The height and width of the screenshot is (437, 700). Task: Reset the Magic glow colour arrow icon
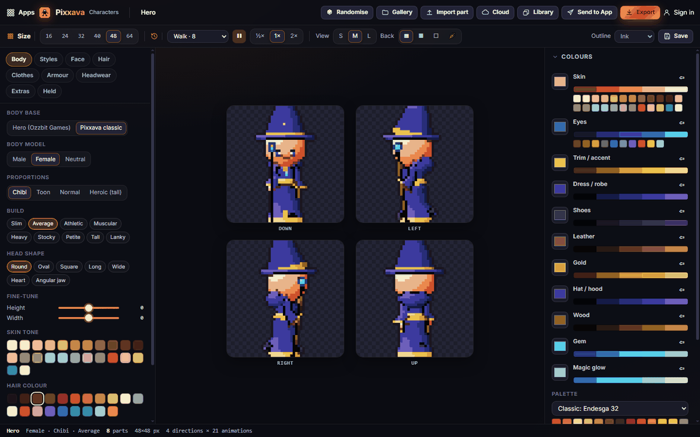point(681,368)
